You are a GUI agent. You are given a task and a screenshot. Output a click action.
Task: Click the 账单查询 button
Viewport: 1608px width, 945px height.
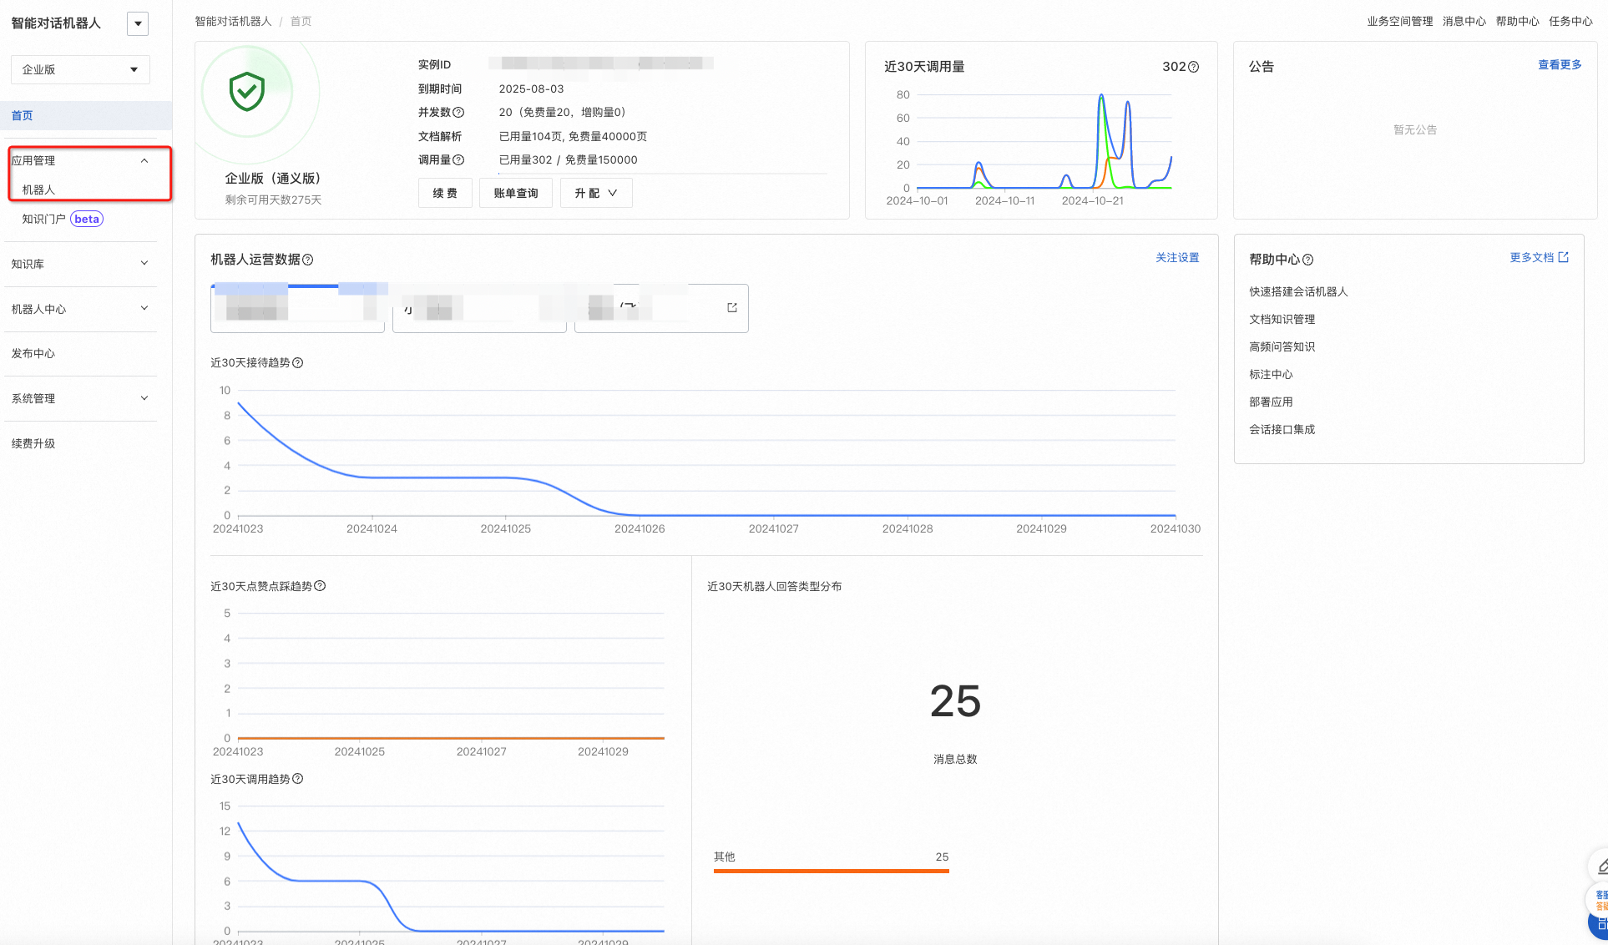click(x=516, y=193)
